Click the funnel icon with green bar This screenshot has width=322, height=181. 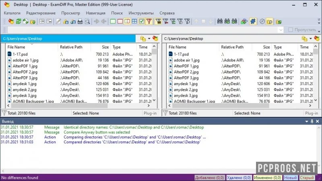click(x=173, y=21)
